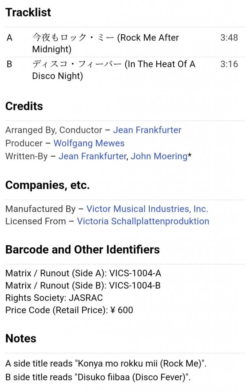Click the Disuko fiibaa B side note

point(98,377)
